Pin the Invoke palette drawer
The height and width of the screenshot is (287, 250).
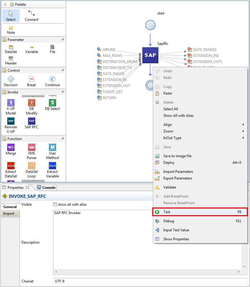[x=63, y=92]
